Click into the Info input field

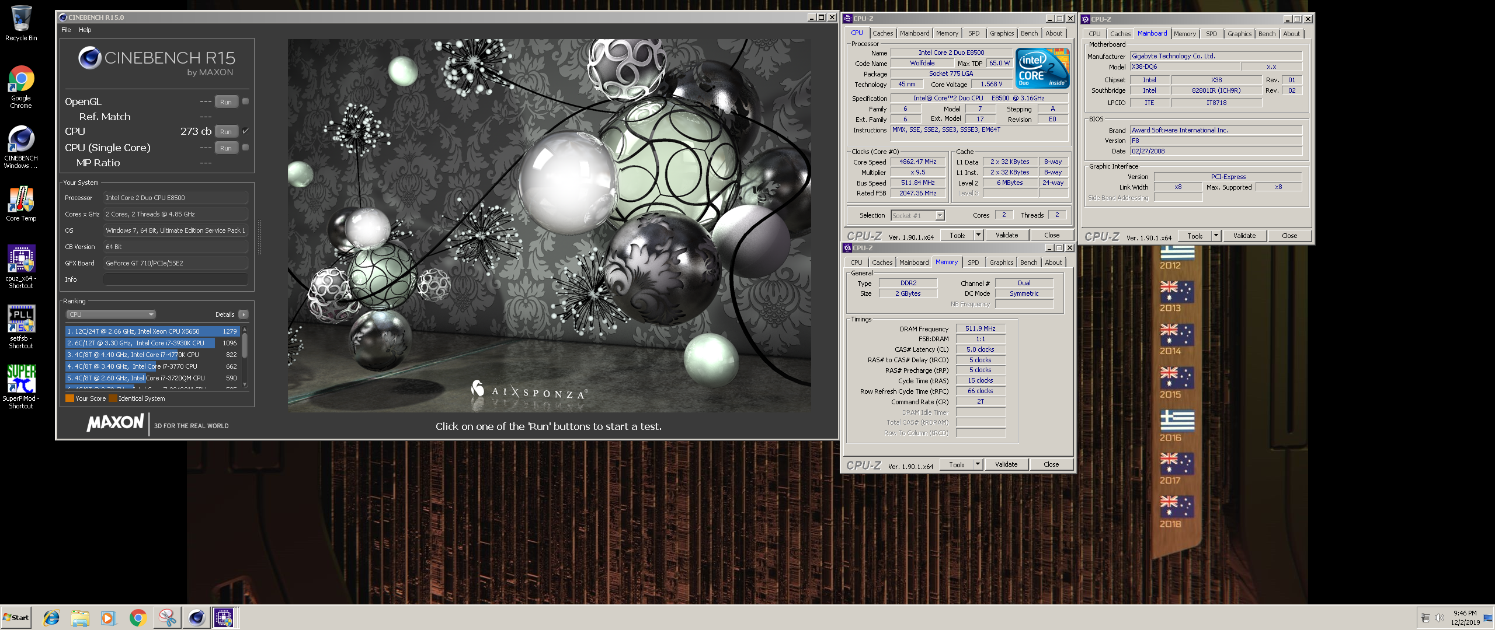[176, 279]
